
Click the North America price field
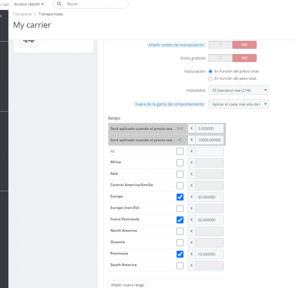[210, 231]
